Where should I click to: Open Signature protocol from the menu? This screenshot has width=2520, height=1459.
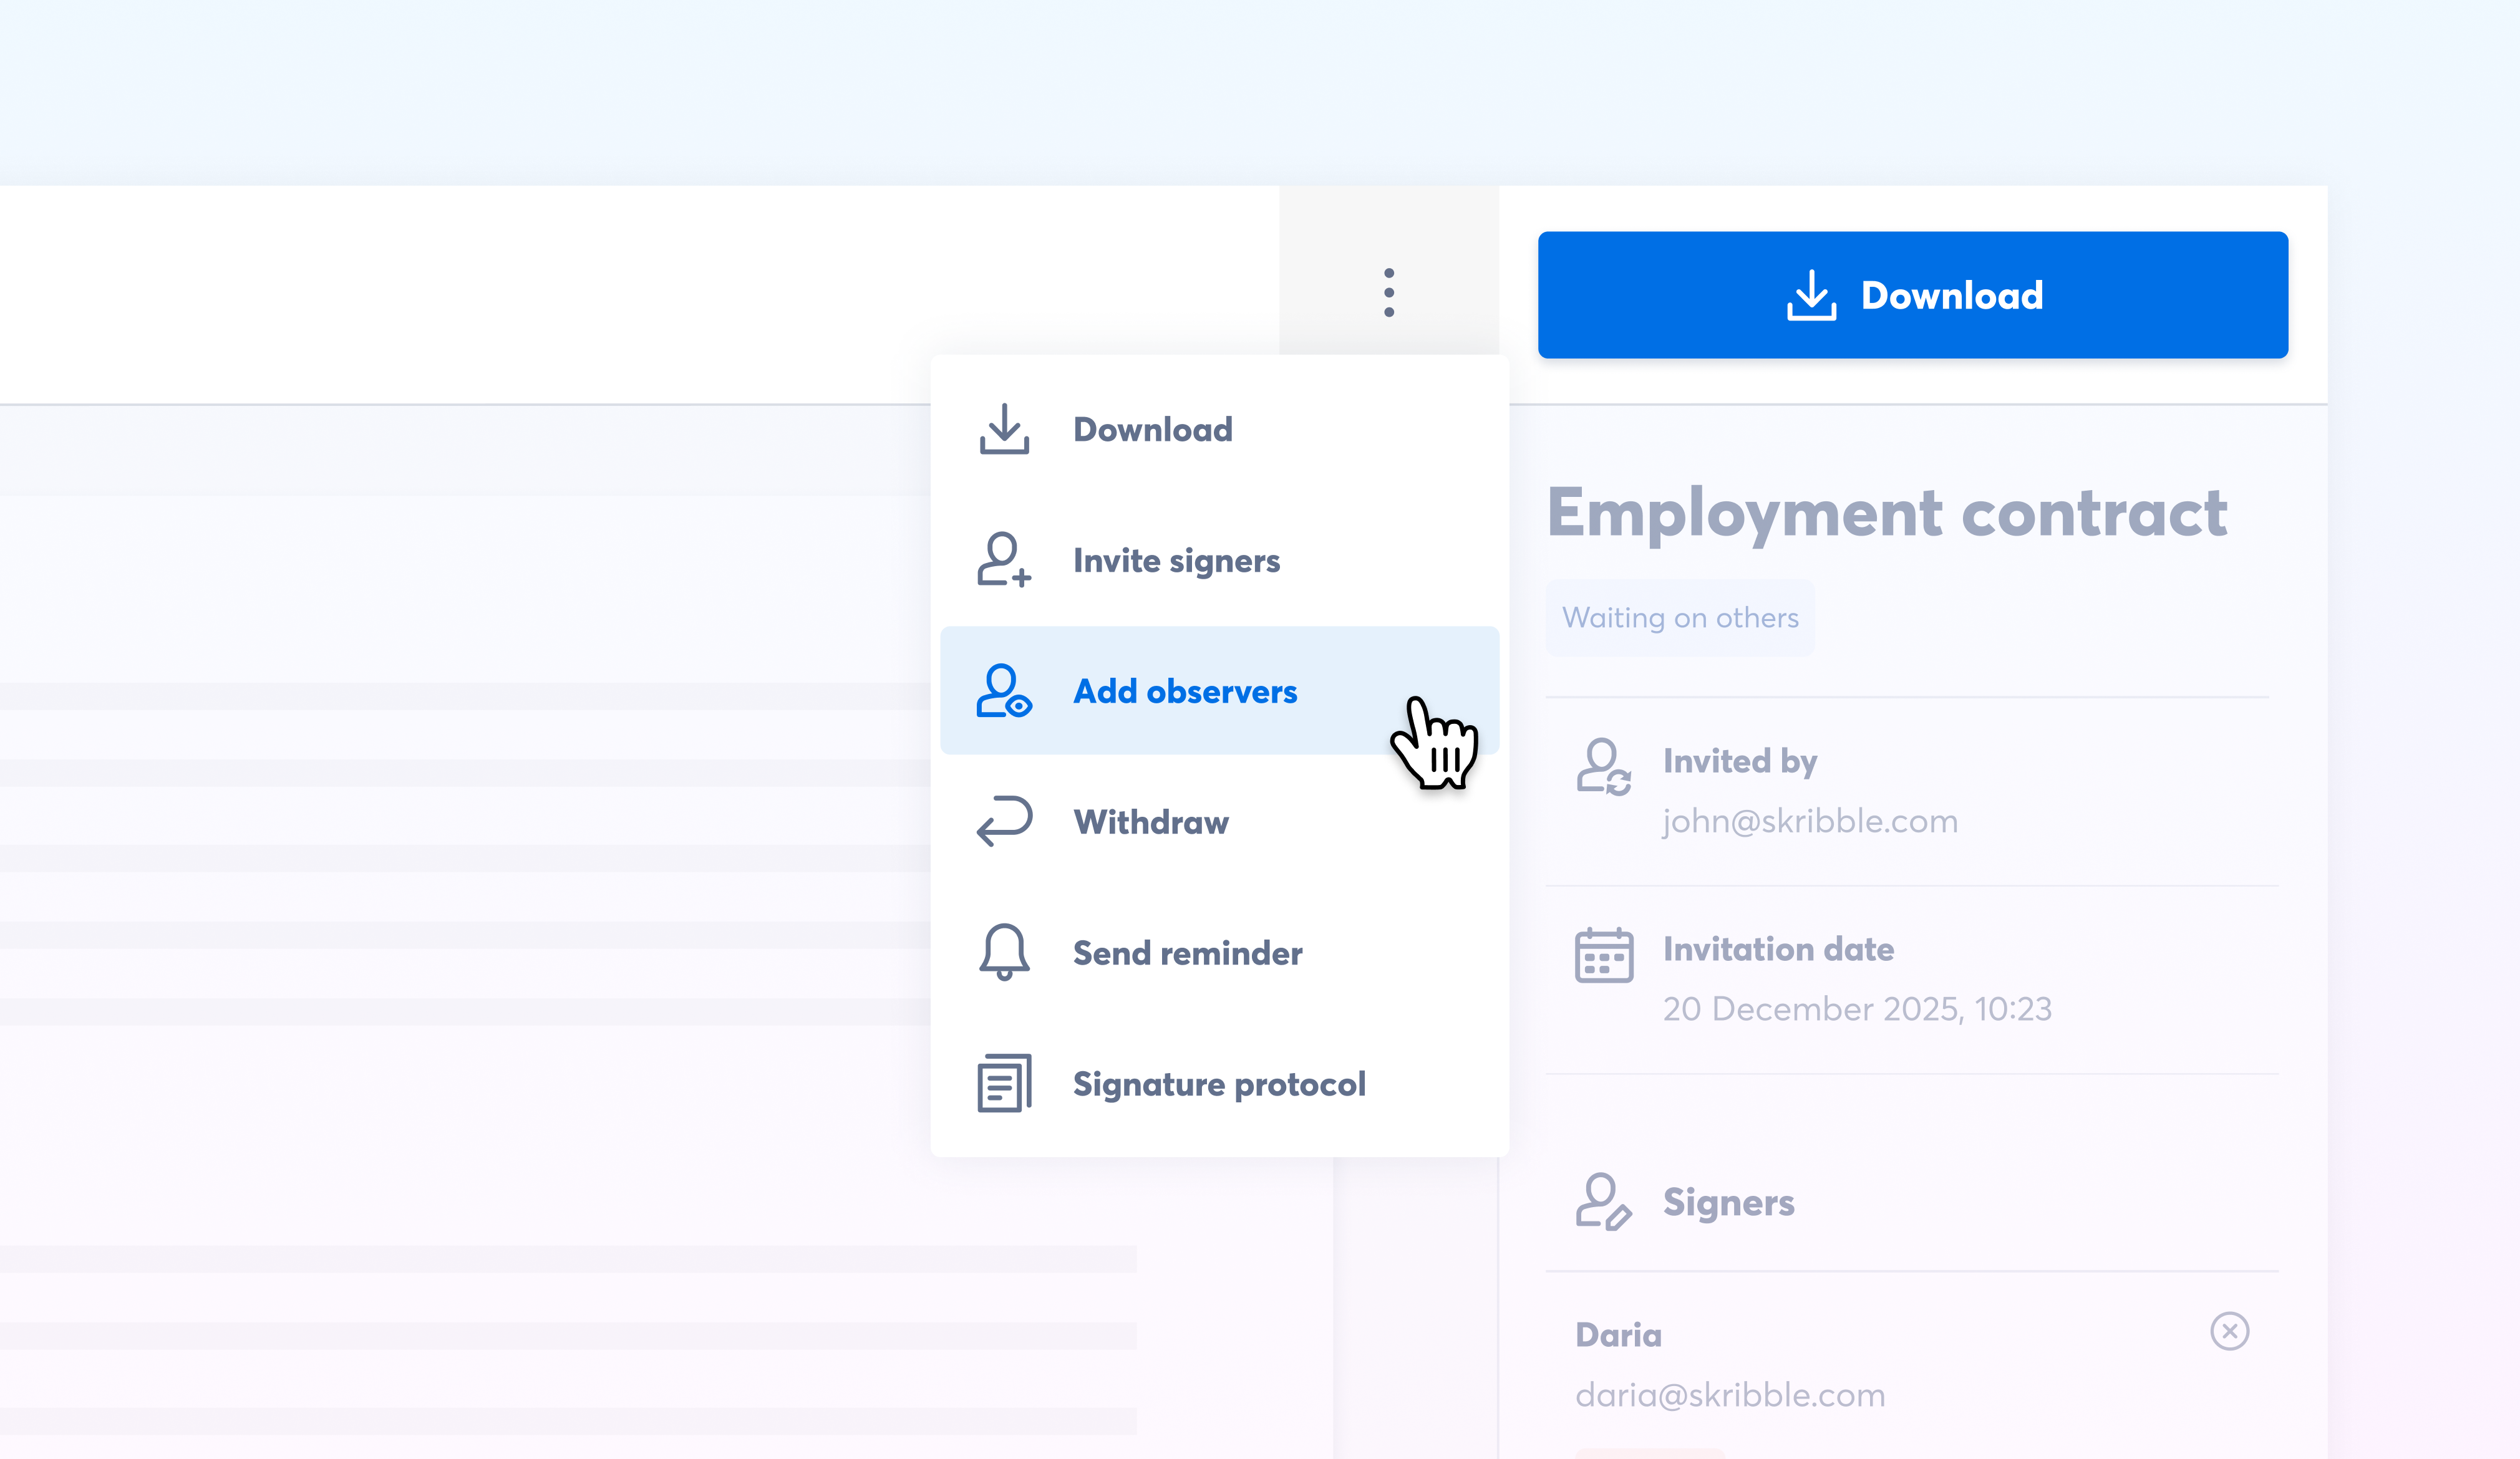tap(1219, 1083)
